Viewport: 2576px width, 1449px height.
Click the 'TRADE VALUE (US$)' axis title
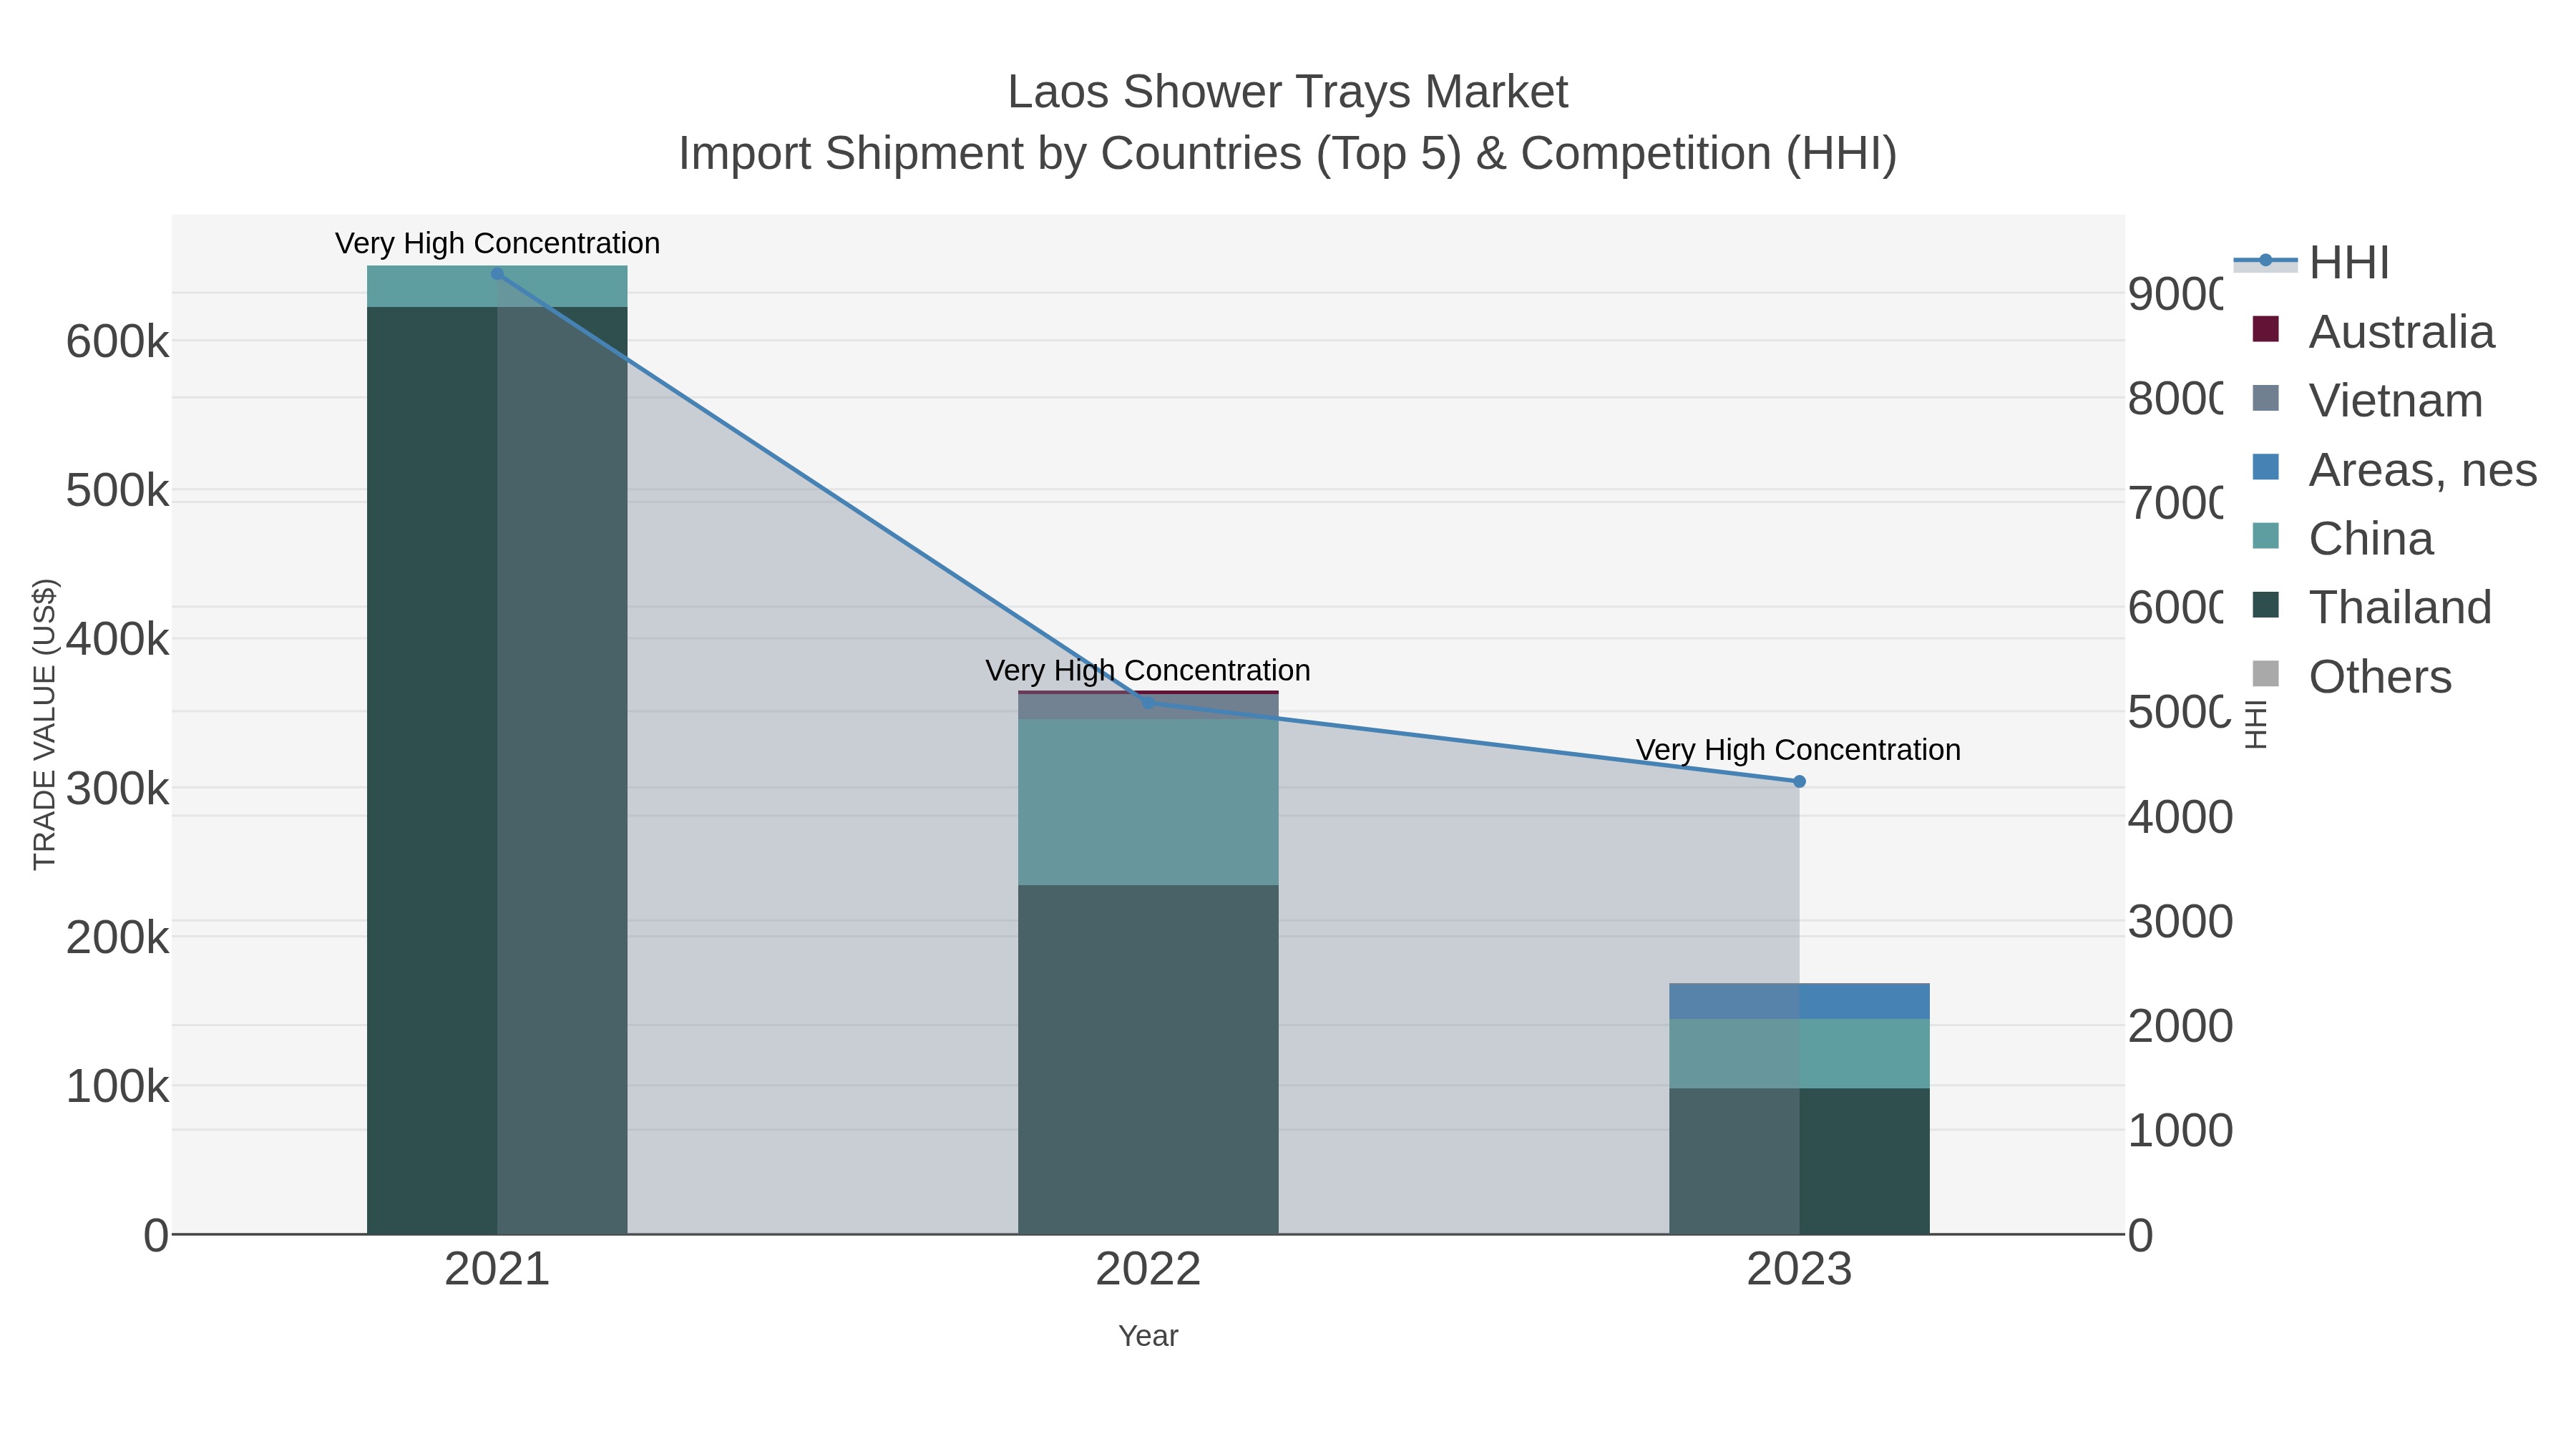click(45, 724)
